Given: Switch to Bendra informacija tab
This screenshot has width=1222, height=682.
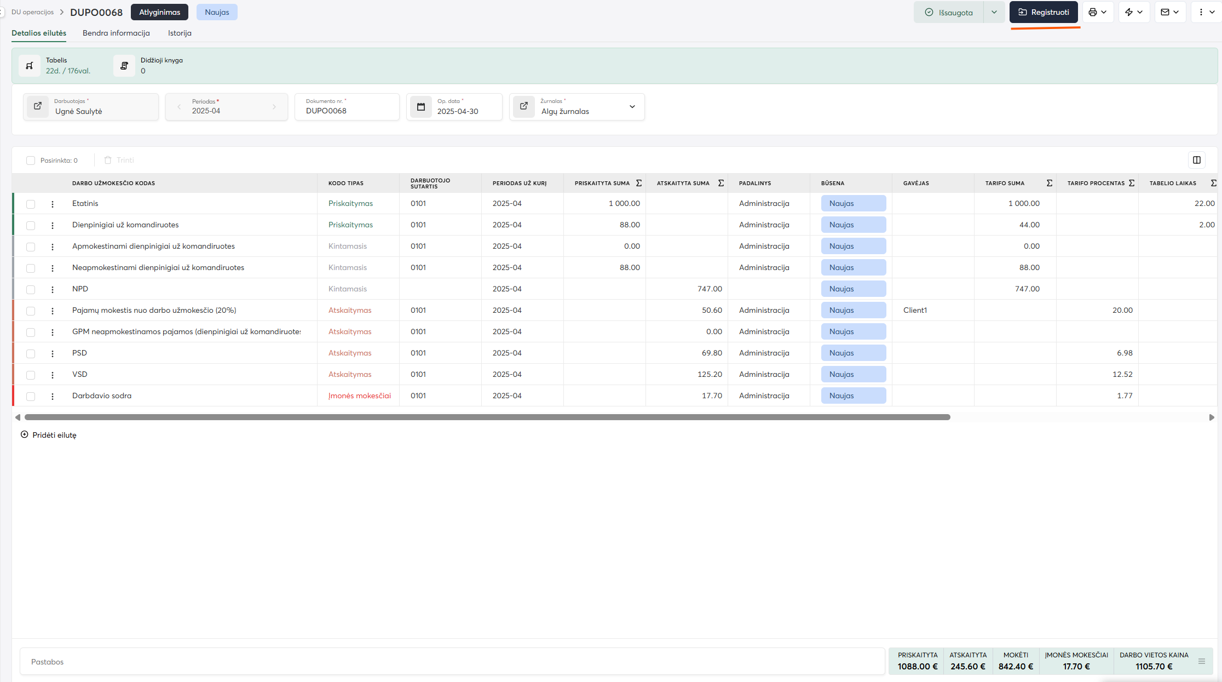Looking at the screenshot, I should tap(116, 33).
